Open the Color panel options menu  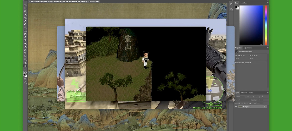point(268,3)
